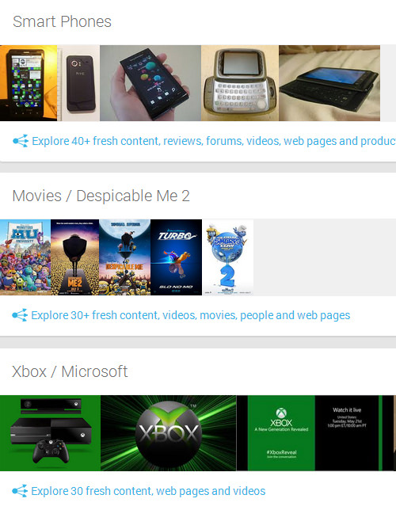Open the Monsters University poster
The width and height of the screenshot is (396, 510).
pos(25,257)
